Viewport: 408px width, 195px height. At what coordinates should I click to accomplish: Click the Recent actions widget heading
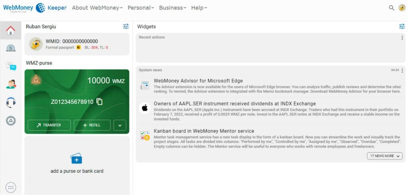coord(152,37)
